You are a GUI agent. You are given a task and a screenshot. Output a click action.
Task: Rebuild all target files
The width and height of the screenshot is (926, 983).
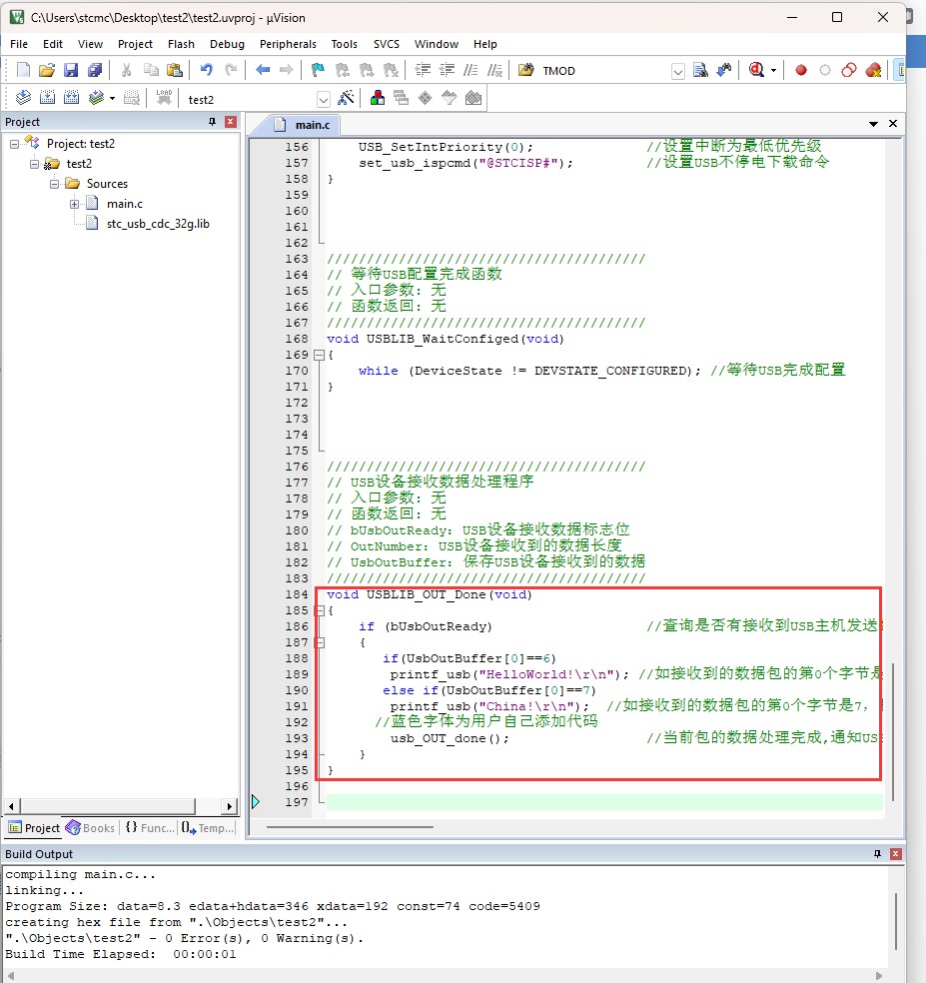pos(72,98)
